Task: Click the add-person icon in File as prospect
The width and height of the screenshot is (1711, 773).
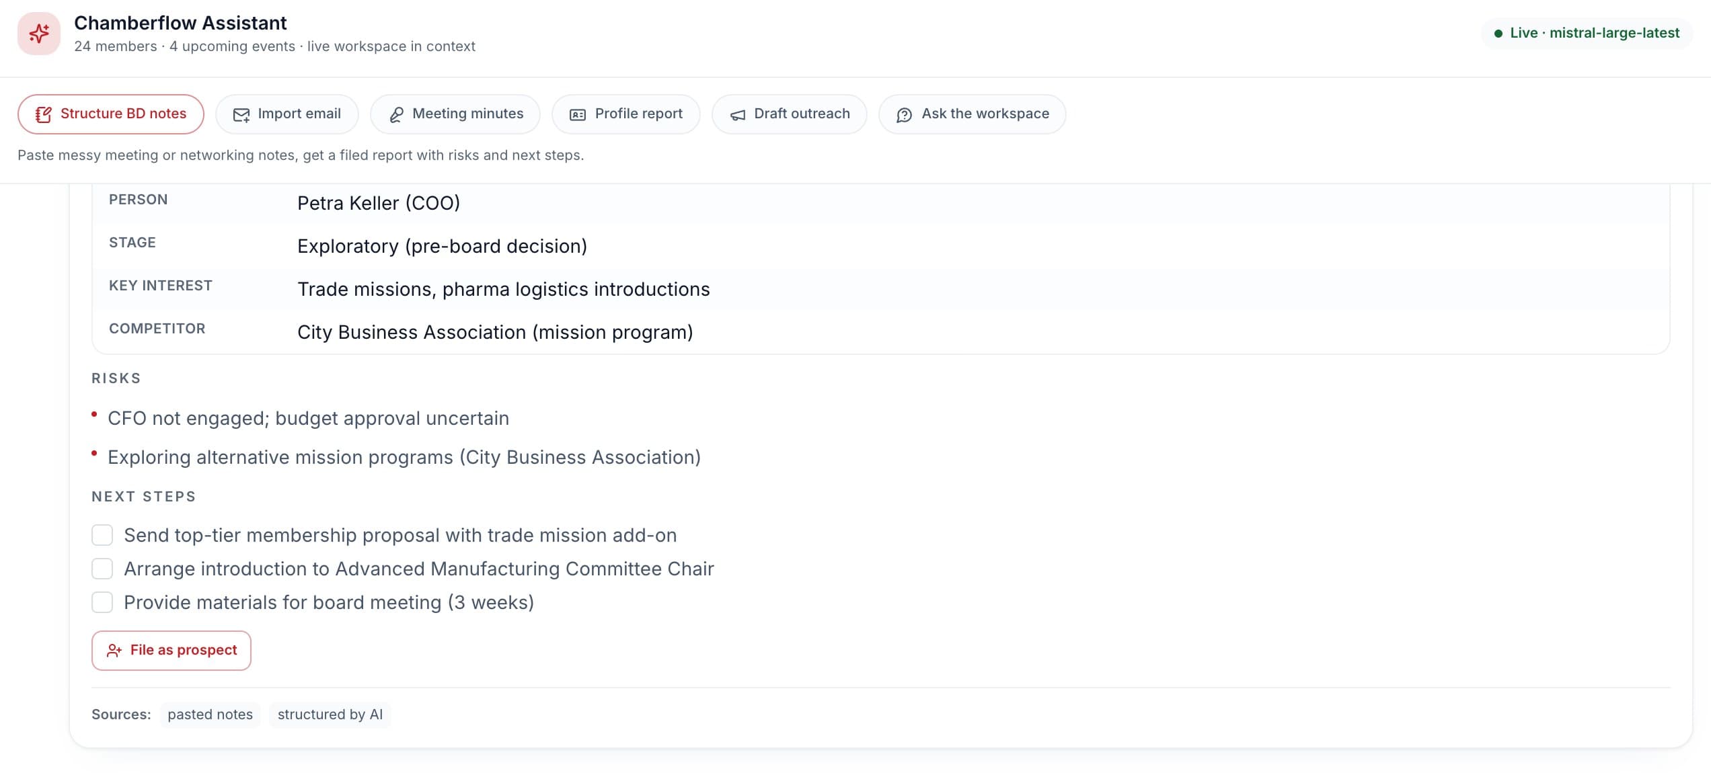Action: tap(114, 650)
